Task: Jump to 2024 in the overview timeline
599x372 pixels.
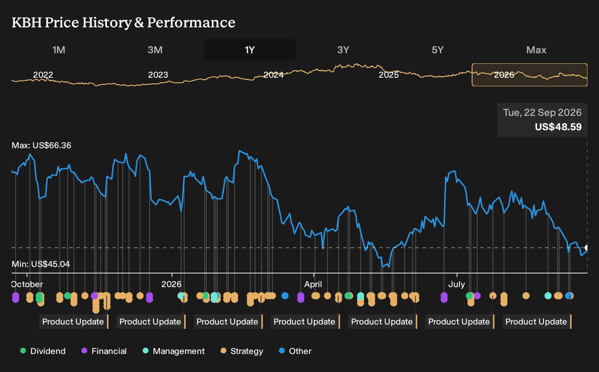Action: pos(273,75)
